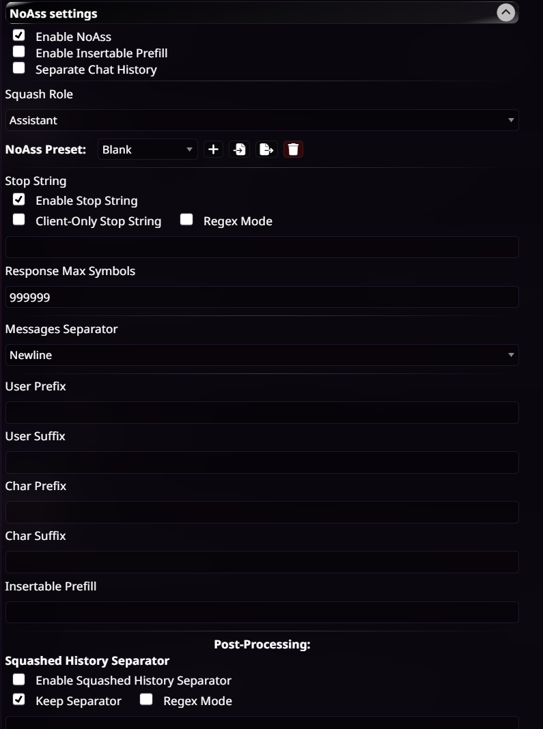Check Client-Only Stop String
Image resolution: width=543 pixels, height=729 pixels.
coord(18,219)
